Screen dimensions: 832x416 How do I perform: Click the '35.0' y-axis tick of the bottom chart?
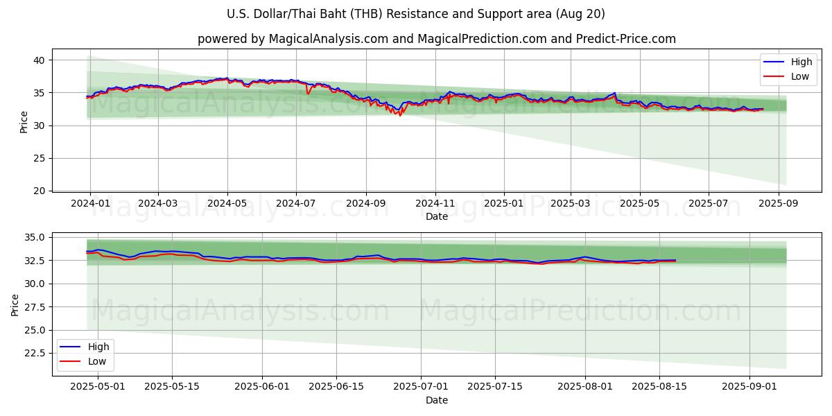[36, 237]
